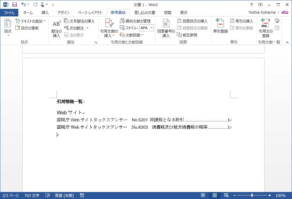292x199 pixels.
Task: Click the Web サイト category heading
Action: tap(69, 113)
